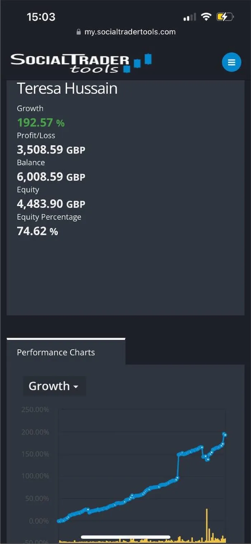Tap the padlock icon in address bar

[79, 32]
